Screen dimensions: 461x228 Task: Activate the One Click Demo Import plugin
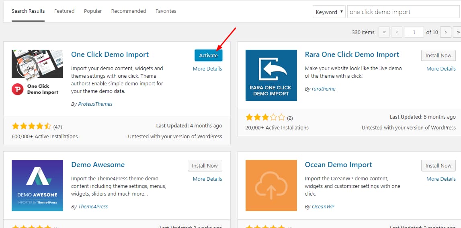click(x=209, y=55)
